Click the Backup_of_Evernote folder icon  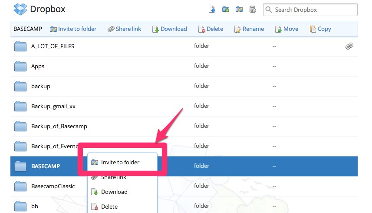coord(20,146)
